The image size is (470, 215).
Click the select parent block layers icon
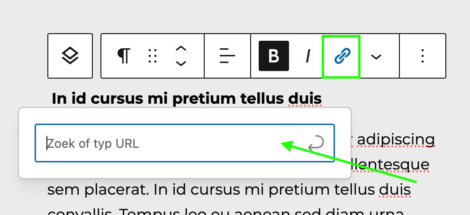(x=70, y=56)
